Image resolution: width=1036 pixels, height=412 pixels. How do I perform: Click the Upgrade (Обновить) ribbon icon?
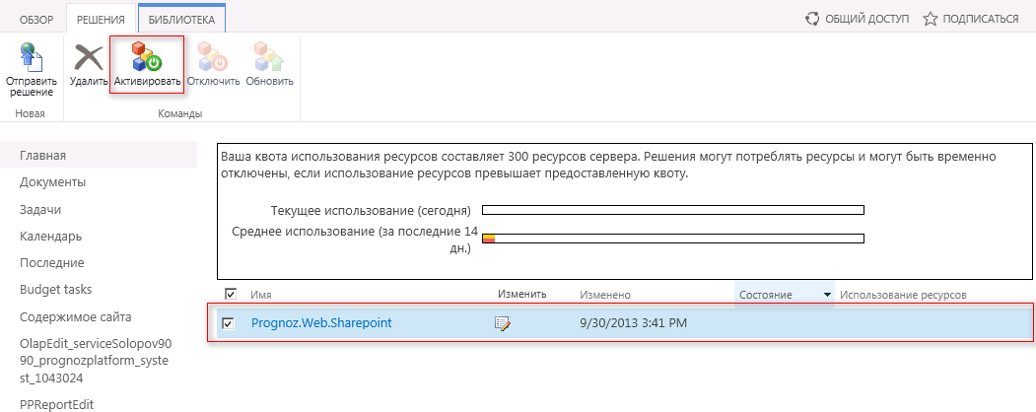(x=269, y=56)
